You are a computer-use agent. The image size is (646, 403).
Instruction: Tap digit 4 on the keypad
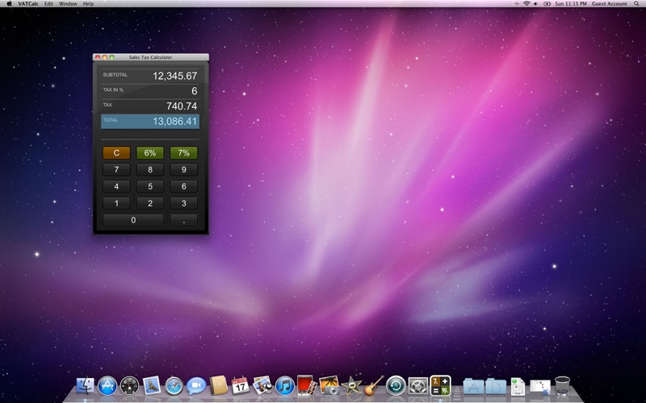116,186
